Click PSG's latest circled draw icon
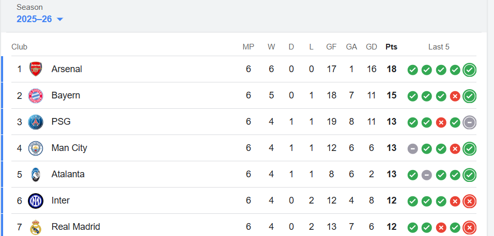494x236 pixels. pos(470,122)
